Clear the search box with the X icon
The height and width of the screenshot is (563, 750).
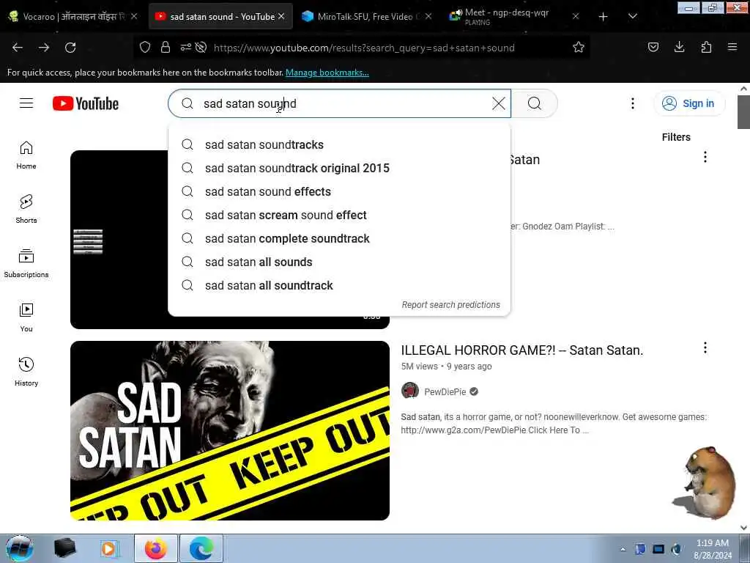point(498,103)
